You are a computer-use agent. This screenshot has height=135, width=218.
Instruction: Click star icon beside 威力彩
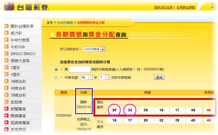(7, 33)
